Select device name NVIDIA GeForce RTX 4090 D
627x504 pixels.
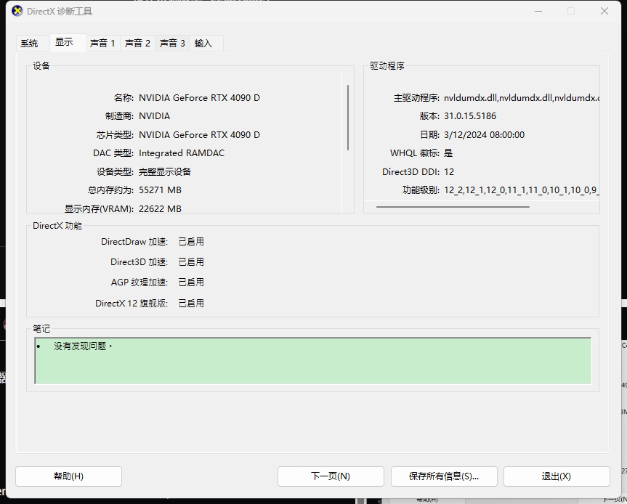click(199, 98)
